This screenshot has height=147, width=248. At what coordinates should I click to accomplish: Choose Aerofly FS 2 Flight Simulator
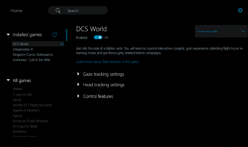tap(33, 105)
